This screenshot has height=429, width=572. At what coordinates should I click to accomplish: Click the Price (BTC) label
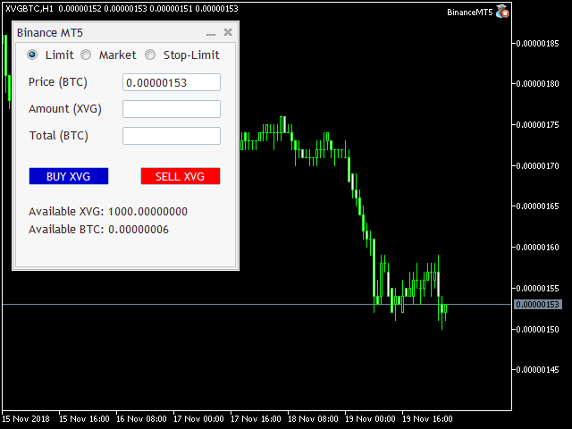(x=58, y=82)
